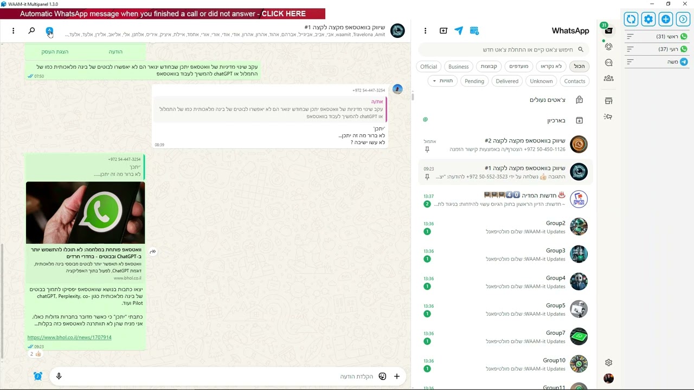Open the profile avatar at sidebar bottom
Viewport: 694px width, 390px height.
click(608, 378)
